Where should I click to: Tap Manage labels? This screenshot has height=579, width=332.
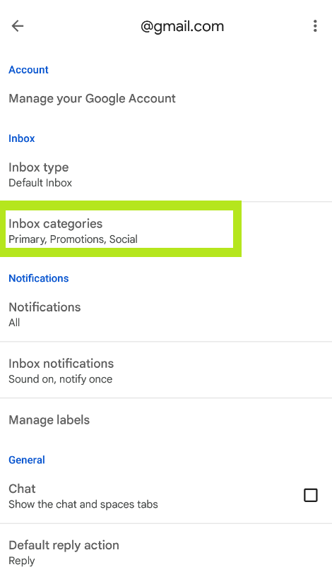point(166,420)
